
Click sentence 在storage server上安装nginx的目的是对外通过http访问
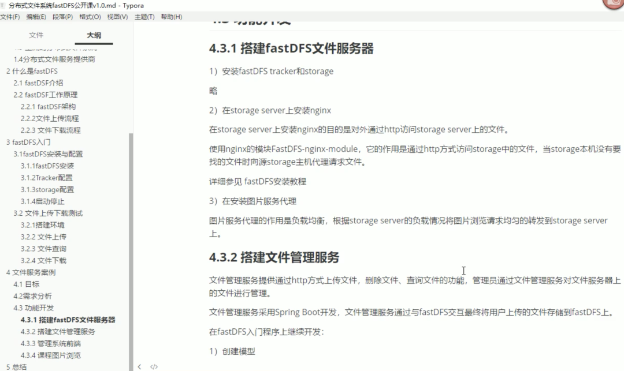tap(360, 130)
